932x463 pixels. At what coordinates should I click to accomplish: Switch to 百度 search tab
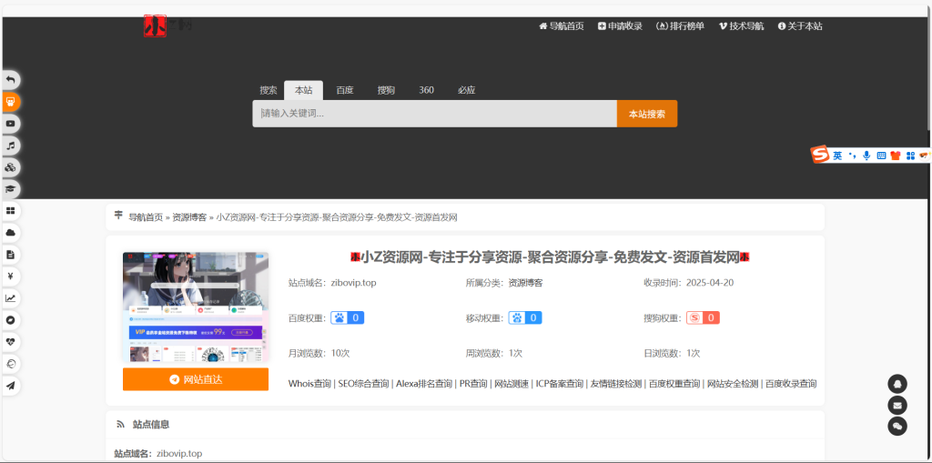pos(344,90)
